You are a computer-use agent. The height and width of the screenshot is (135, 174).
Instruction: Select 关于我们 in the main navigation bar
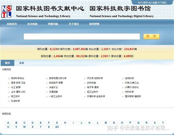[74, 24]
